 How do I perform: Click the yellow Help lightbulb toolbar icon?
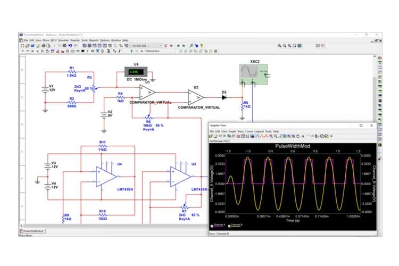point(202,46)
